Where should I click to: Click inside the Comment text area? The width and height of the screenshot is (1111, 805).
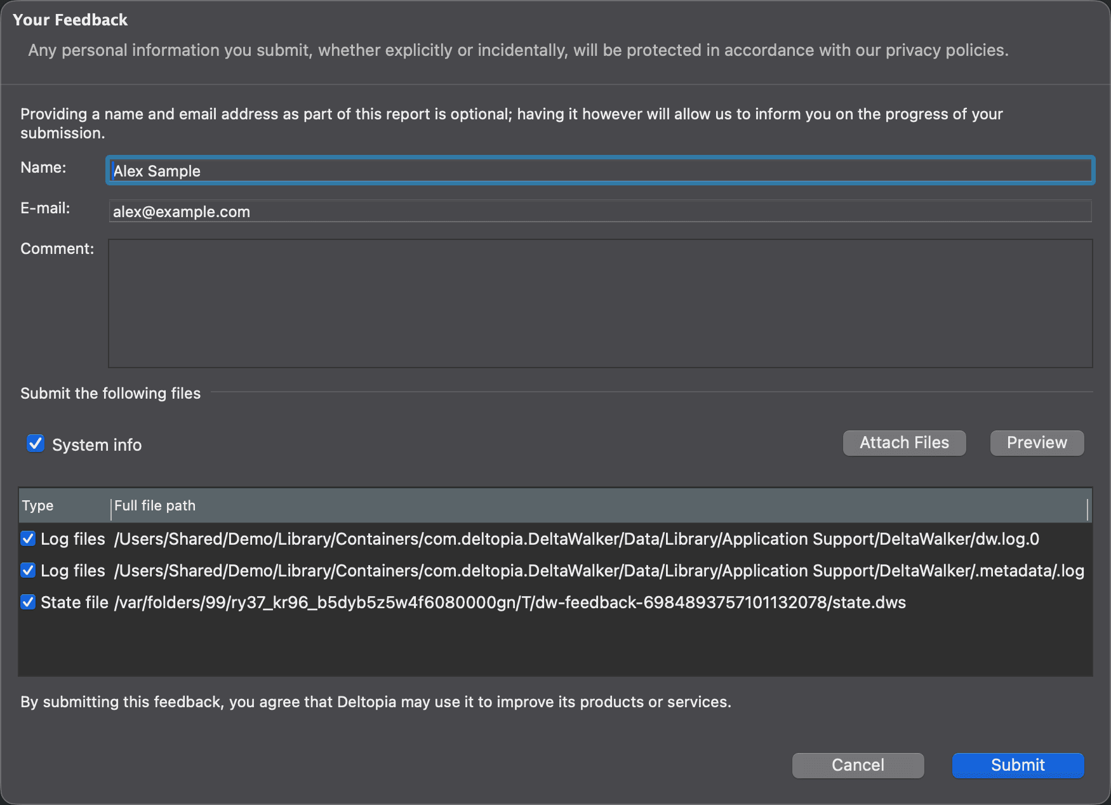click(x=600, y=303)
